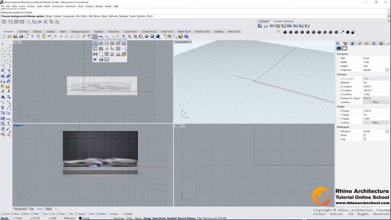391x220 pixels.
Task: Click the light bulb layer icon
Action: coord(123,37)
